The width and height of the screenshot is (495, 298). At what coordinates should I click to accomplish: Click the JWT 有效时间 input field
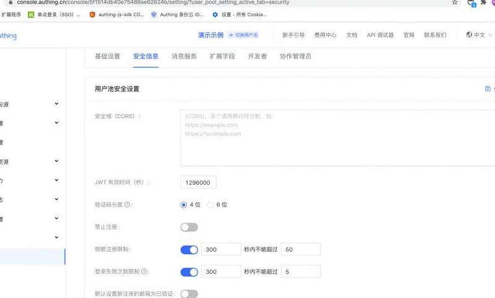(199, 182)
